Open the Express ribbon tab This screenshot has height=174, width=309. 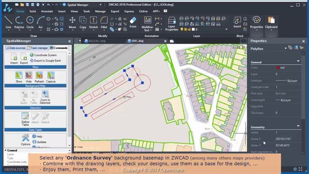click(129, 12)
